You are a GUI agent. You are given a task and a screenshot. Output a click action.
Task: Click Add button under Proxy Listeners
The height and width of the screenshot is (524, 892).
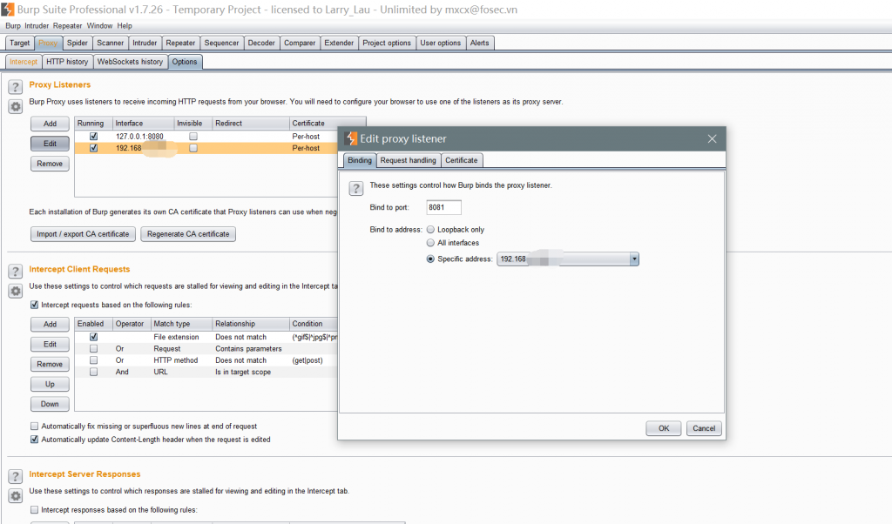click(x=50, y=124)
